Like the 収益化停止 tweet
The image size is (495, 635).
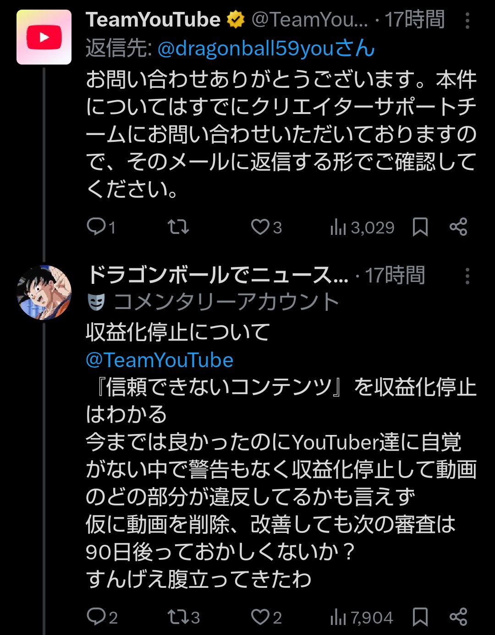260,617
